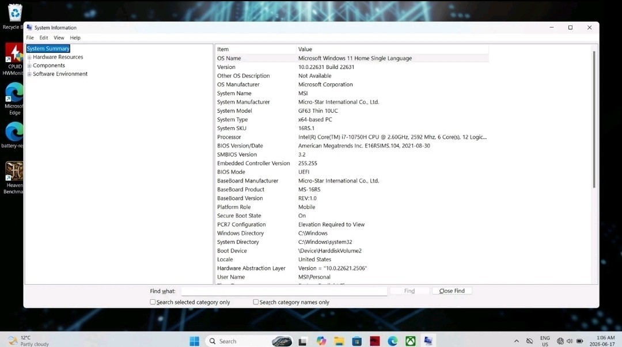The image size is (622, 347).
Task: Click value 'GF63 Thin 10UC'
Action: pyautogui.click(x=318, y=110)
